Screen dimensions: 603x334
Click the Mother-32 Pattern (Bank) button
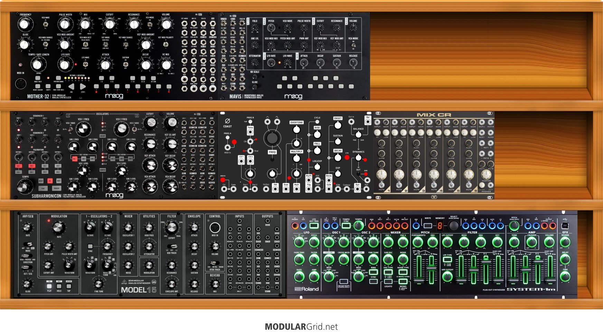(58, 78)
